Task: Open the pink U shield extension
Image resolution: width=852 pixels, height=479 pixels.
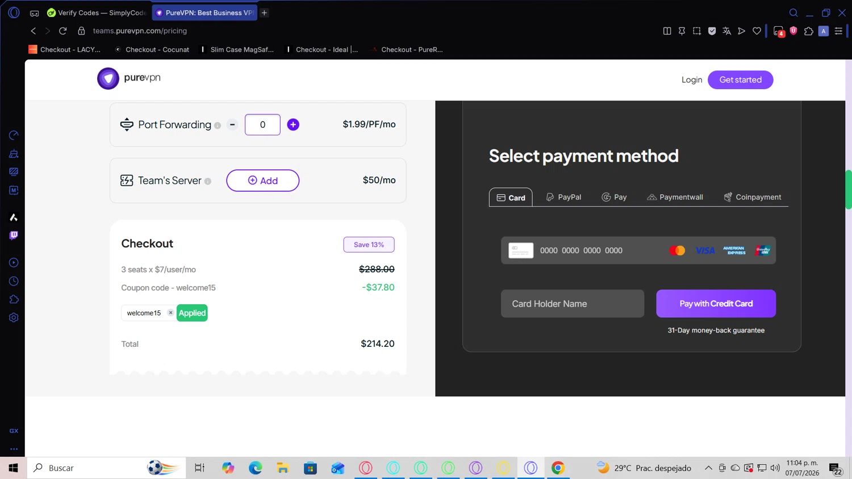Action: click(793, 31)
